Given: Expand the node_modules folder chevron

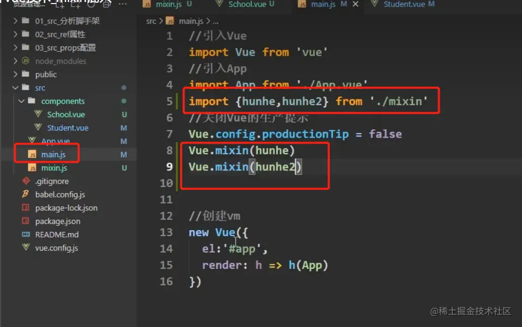Looking at the screenshot, I should pos(15,61).
